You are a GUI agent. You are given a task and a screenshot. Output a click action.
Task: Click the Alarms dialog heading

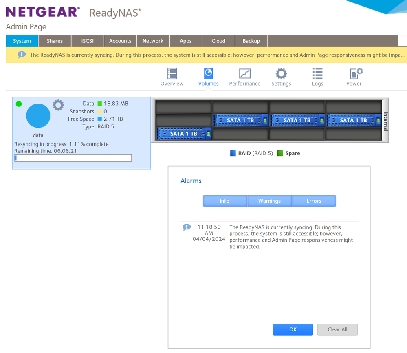point(191,181)
